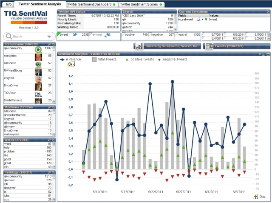Open the search box dropdown arrow
The width and height of the screenshot is (272, 203).
[x=49, y=37]
